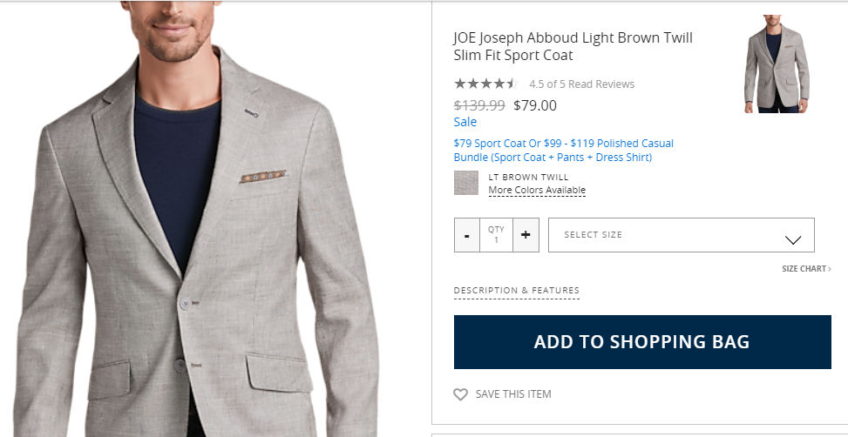Click the heart icon to save item
This screenshot has height=437, width=848.
point(461,394)
